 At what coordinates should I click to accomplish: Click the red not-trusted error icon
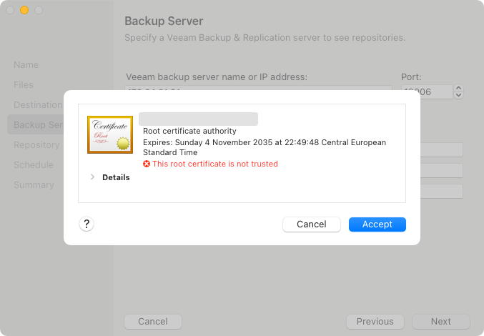[x=147, y=164]
